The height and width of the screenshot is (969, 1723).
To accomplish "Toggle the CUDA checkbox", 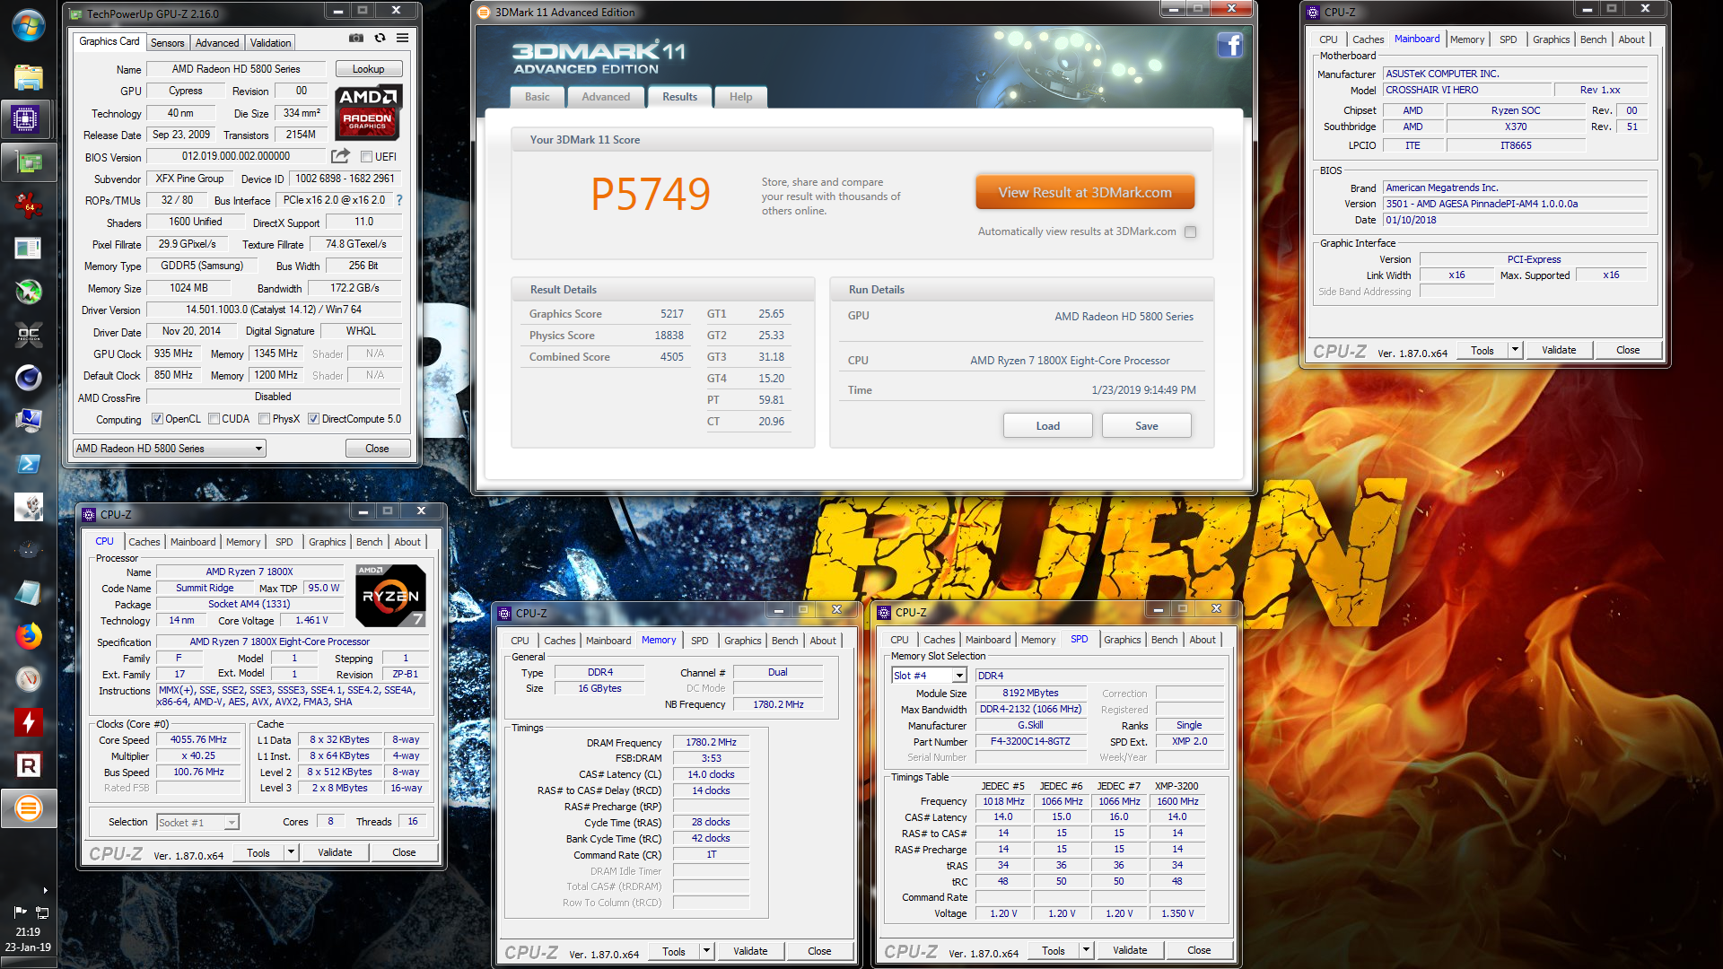I will click(214, 419).
